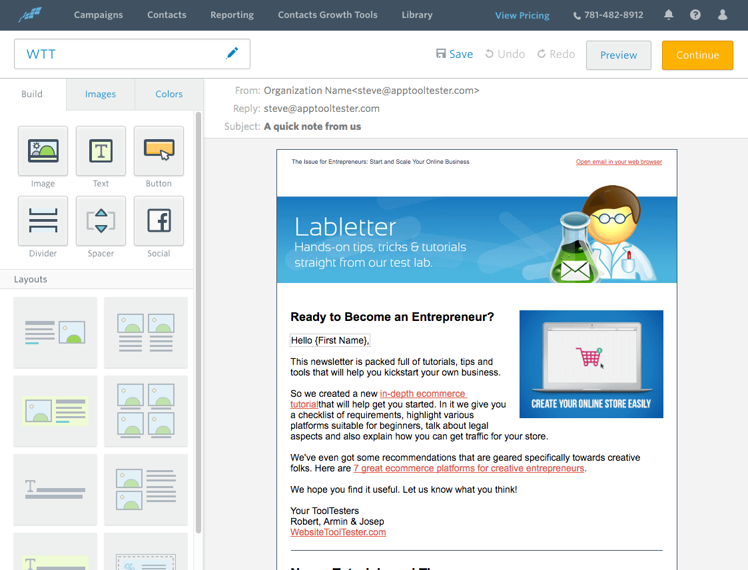Open the Contacts menu
The image size is (748, 570).
167,15
